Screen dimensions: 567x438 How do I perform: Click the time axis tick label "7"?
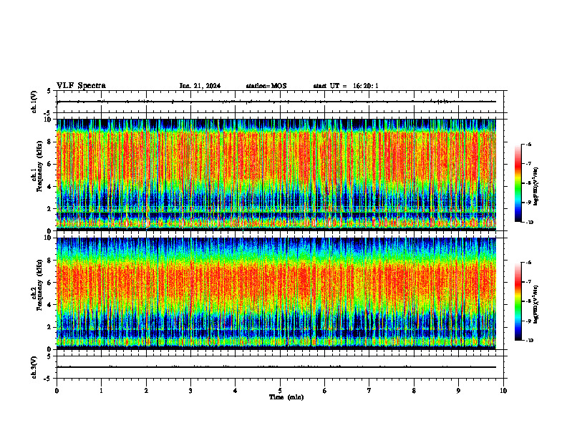369,391
